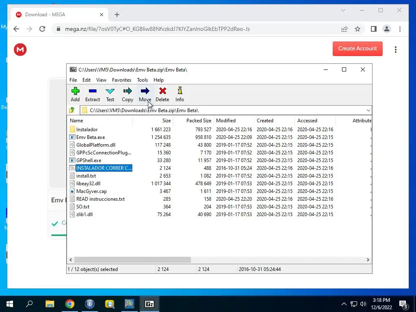Open the Windows Start menu
The height and width of the screenshot is (312, 416).
[x=10, y=304]
